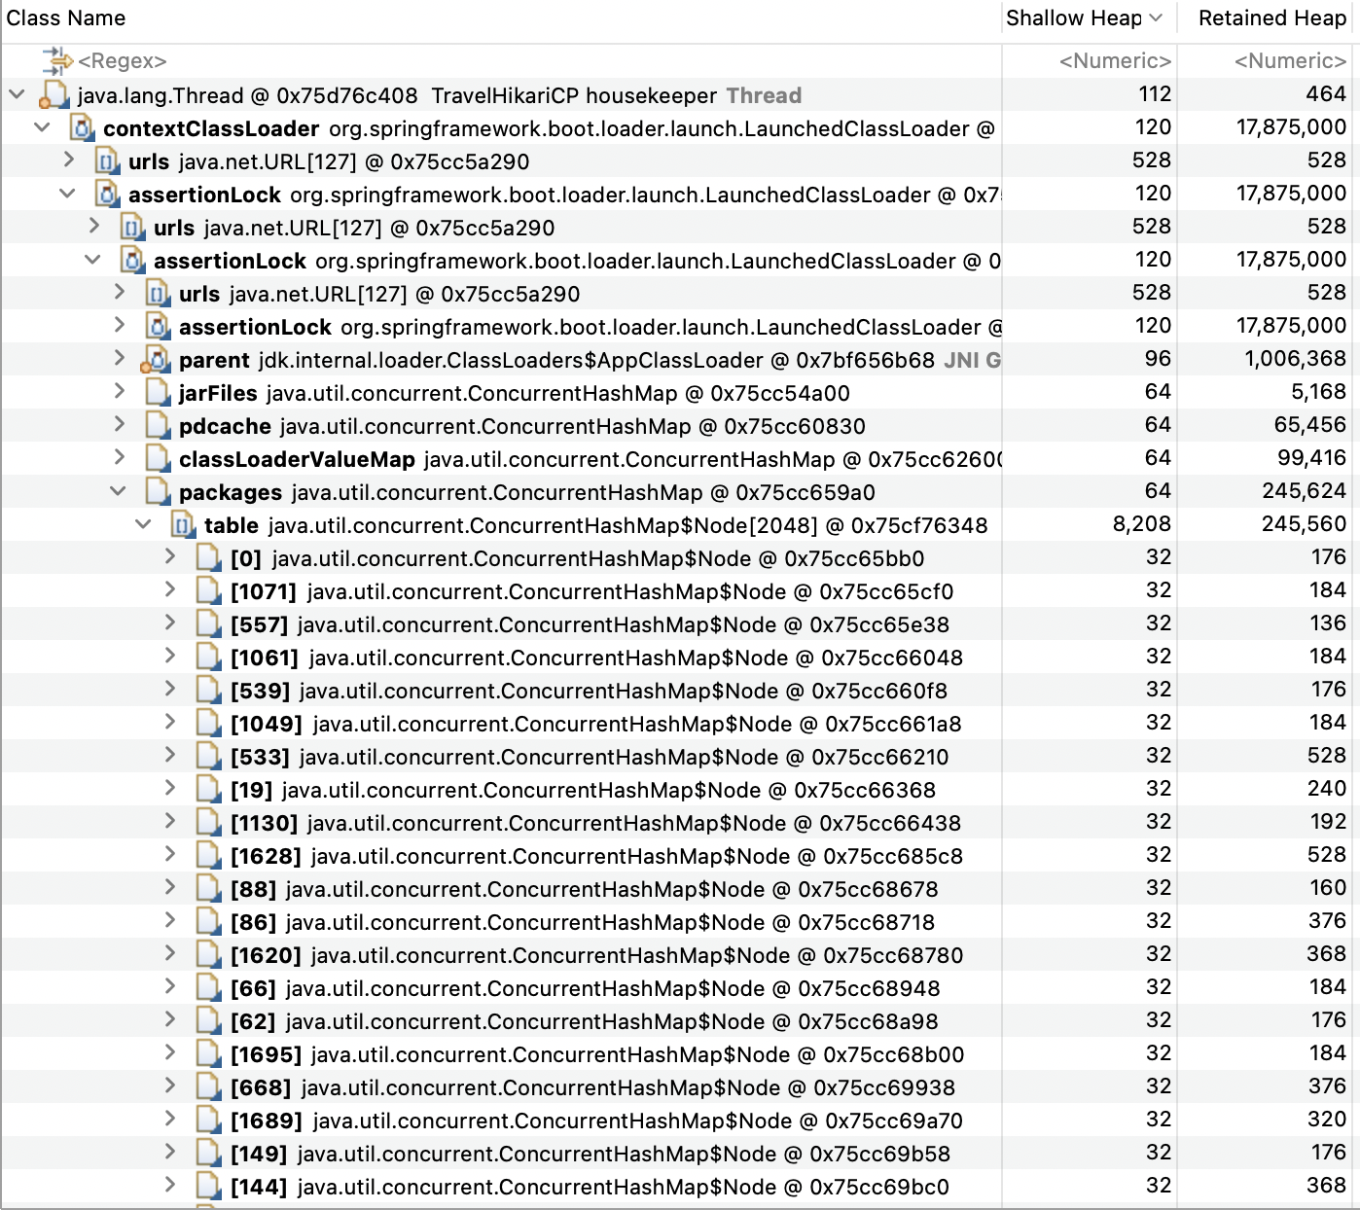The width and height of the screenshot is (1360, 1210).
Task: Click the icon for node [66]
Action: [x=208, y=988]
